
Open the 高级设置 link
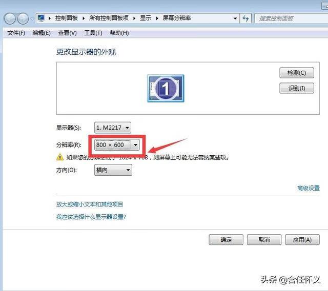click(308, 188)
